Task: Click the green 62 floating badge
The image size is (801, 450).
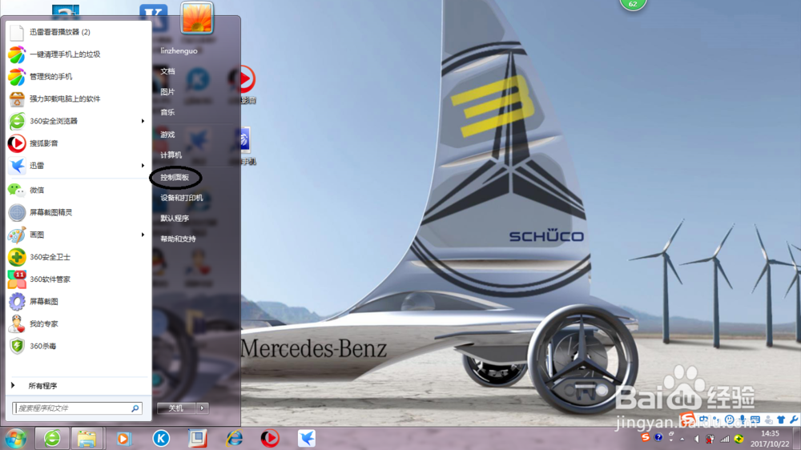Action: coord(633,4)
